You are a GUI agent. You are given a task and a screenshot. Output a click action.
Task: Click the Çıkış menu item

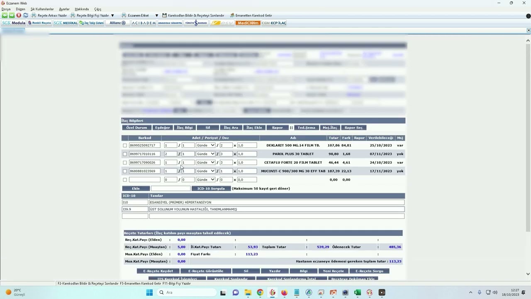point(97,9)
